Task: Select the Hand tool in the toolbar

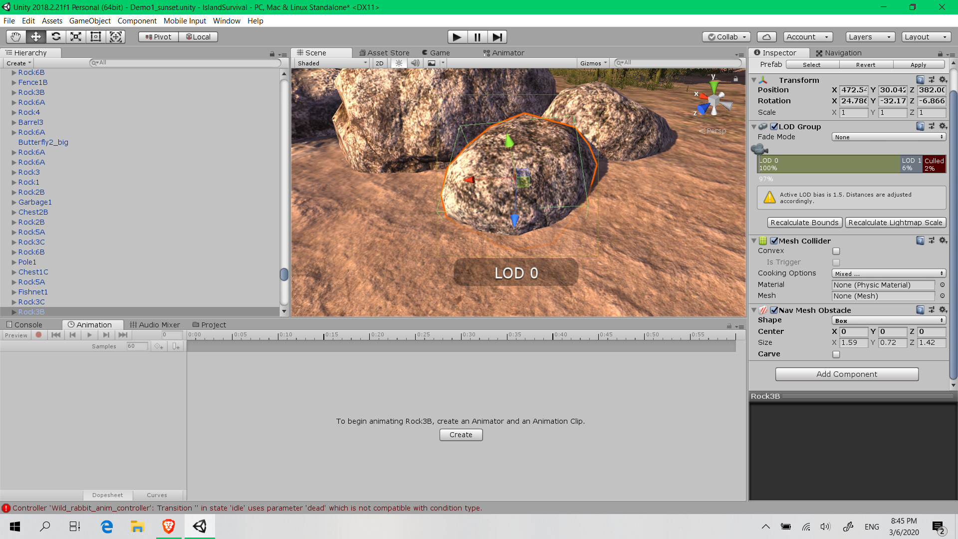Action: [x=15, y=36]
